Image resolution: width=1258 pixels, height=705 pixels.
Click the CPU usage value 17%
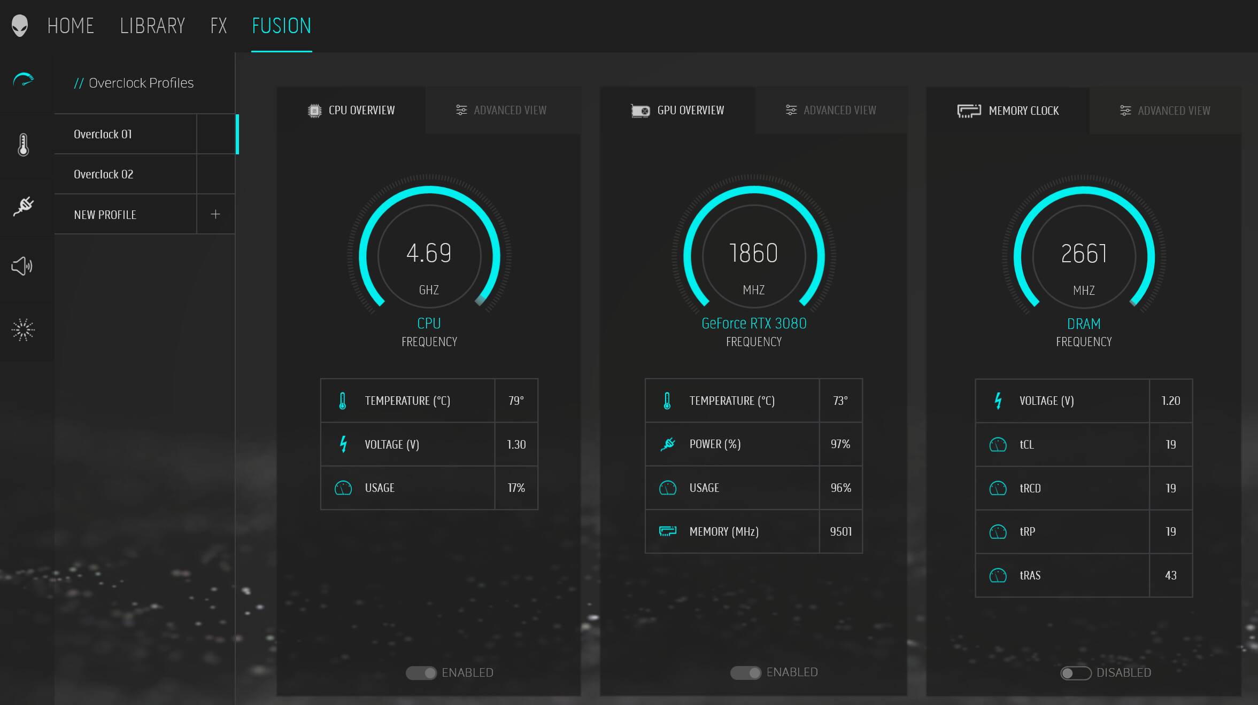[x=516, y=488]
